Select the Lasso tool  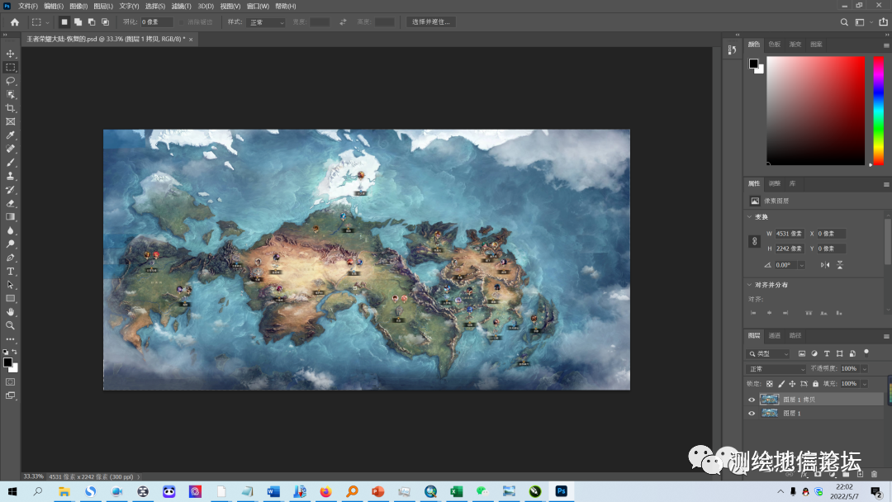[11, 81]
